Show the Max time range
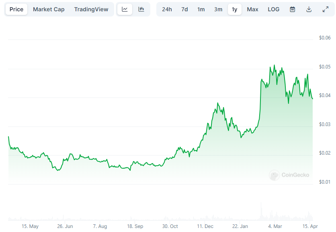This screenshot has height=232, width=336. [252, 9]
